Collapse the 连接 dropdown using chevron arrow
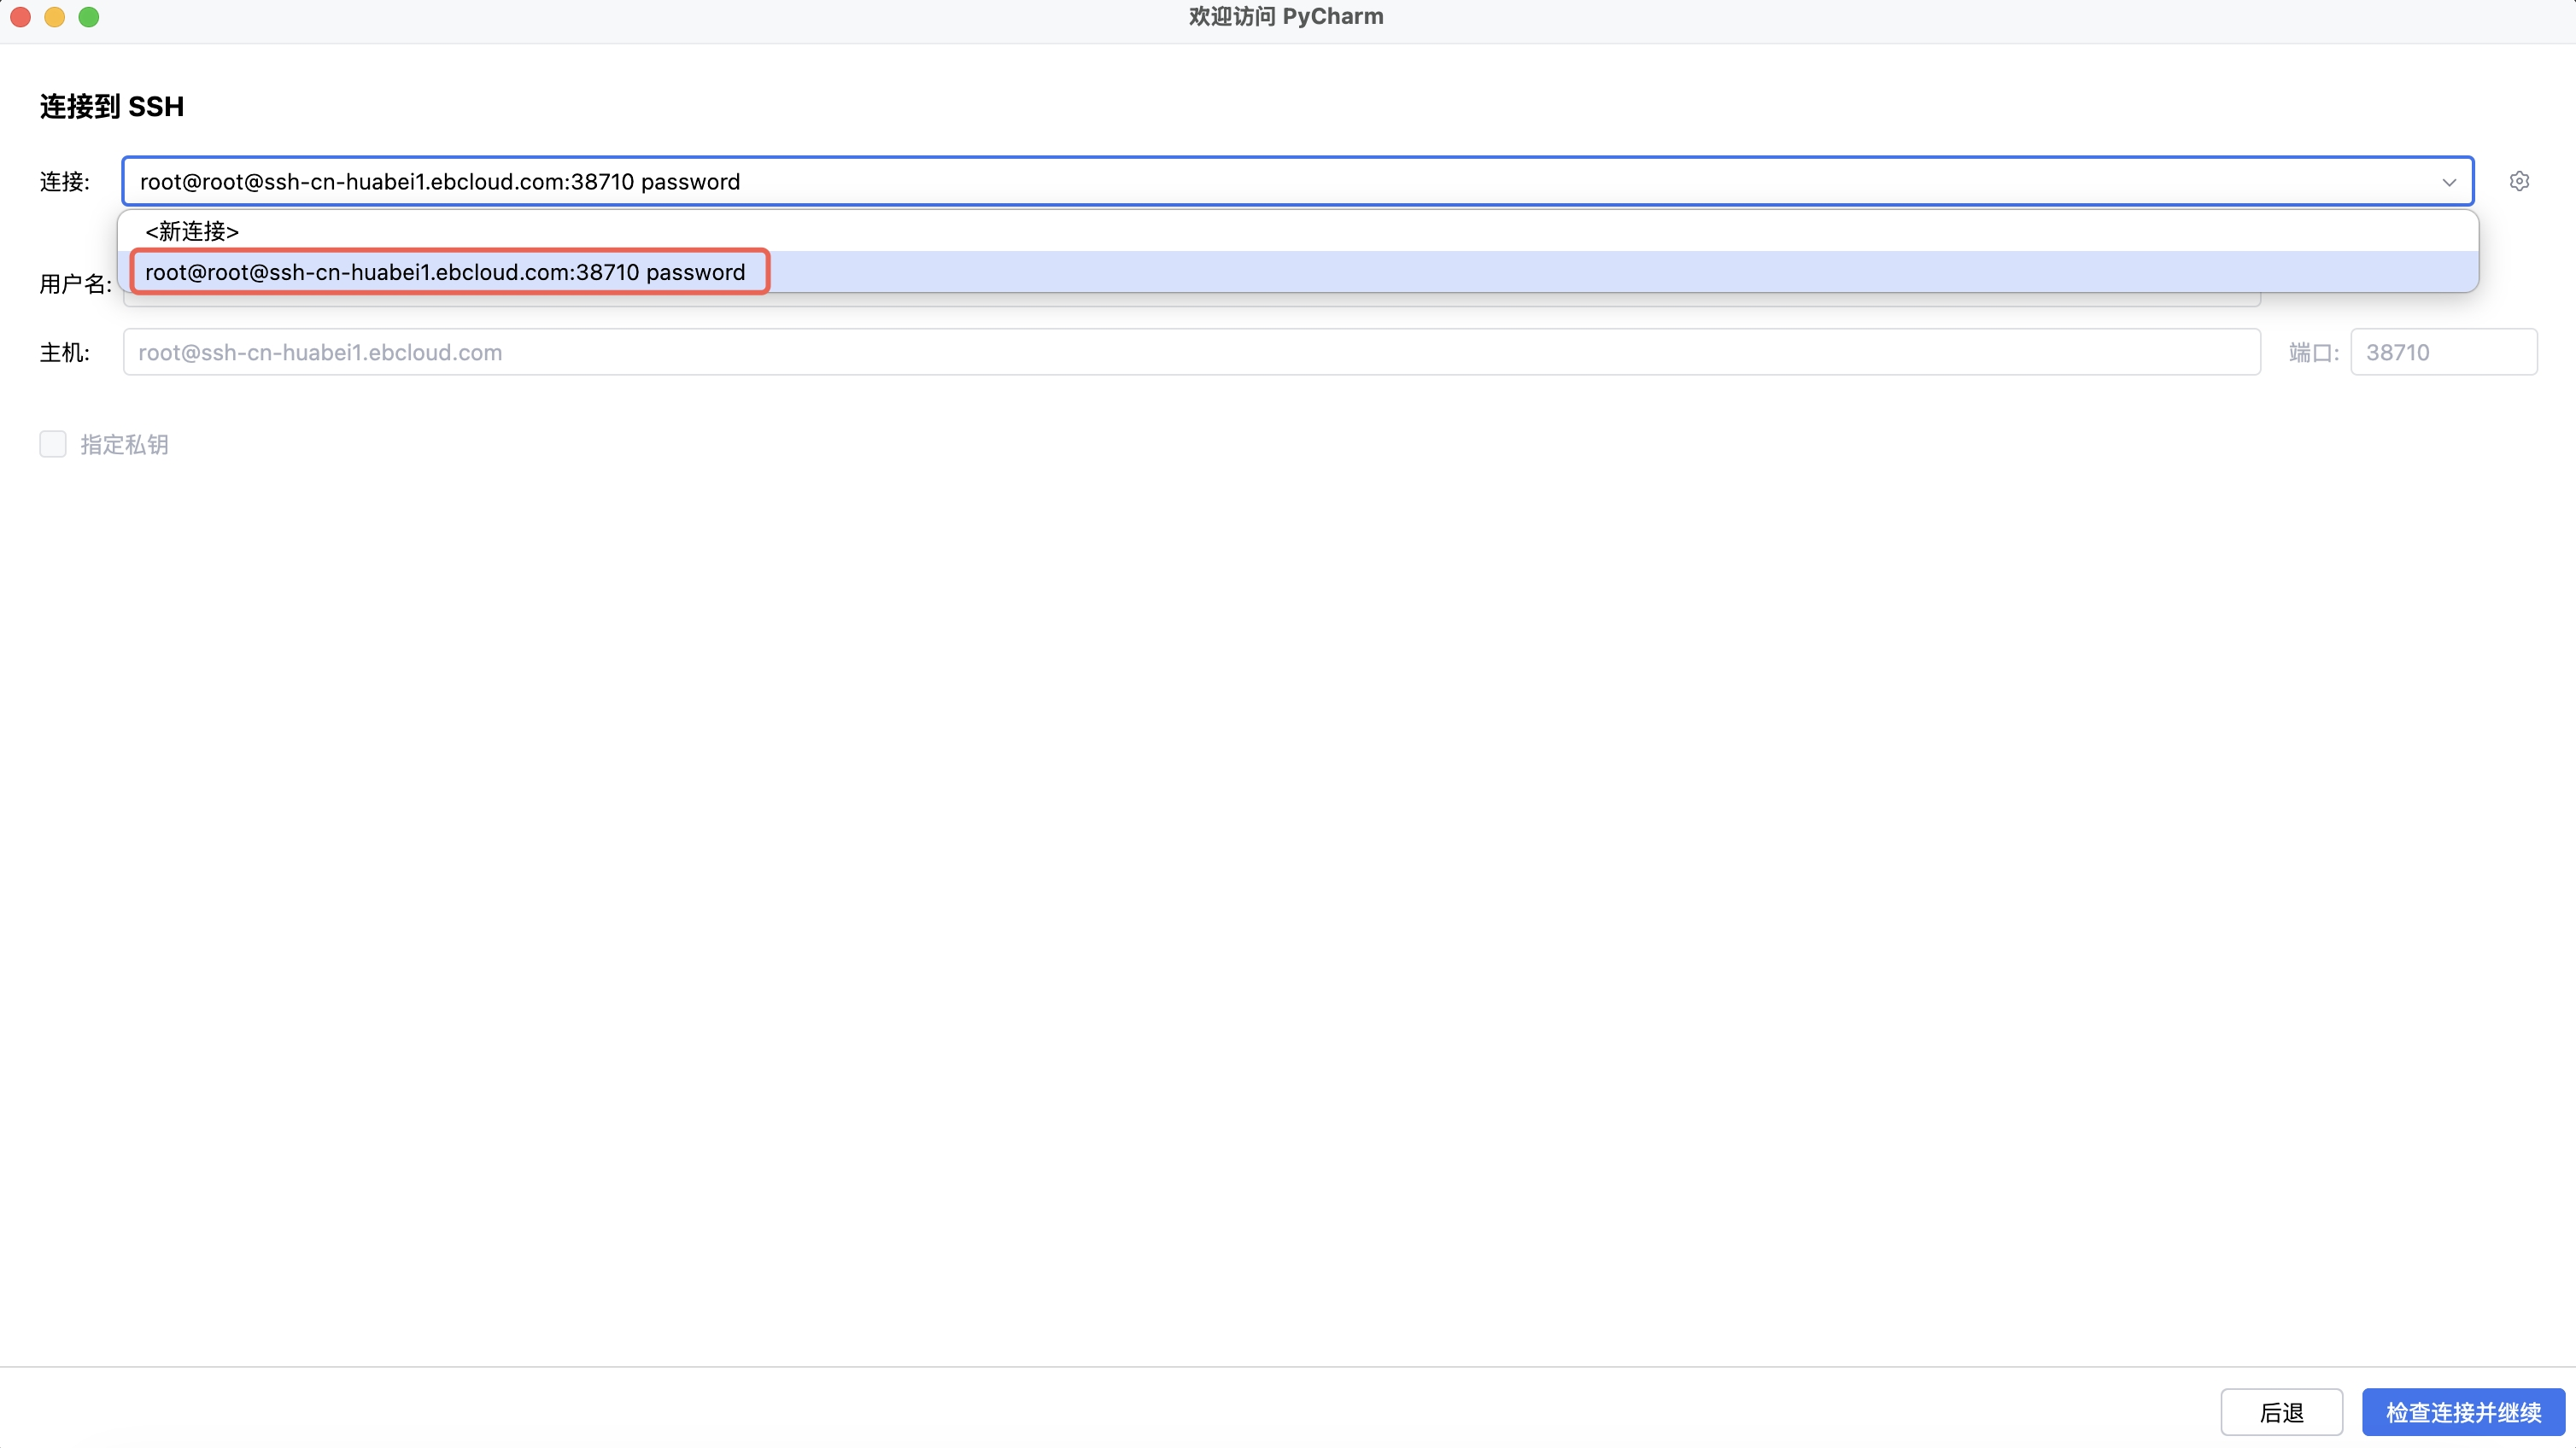This screenshot has height=1448, width=2576. 2448,182
